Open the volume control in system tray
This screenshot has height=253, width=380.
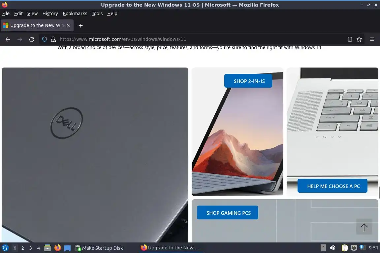coord(333,248)
